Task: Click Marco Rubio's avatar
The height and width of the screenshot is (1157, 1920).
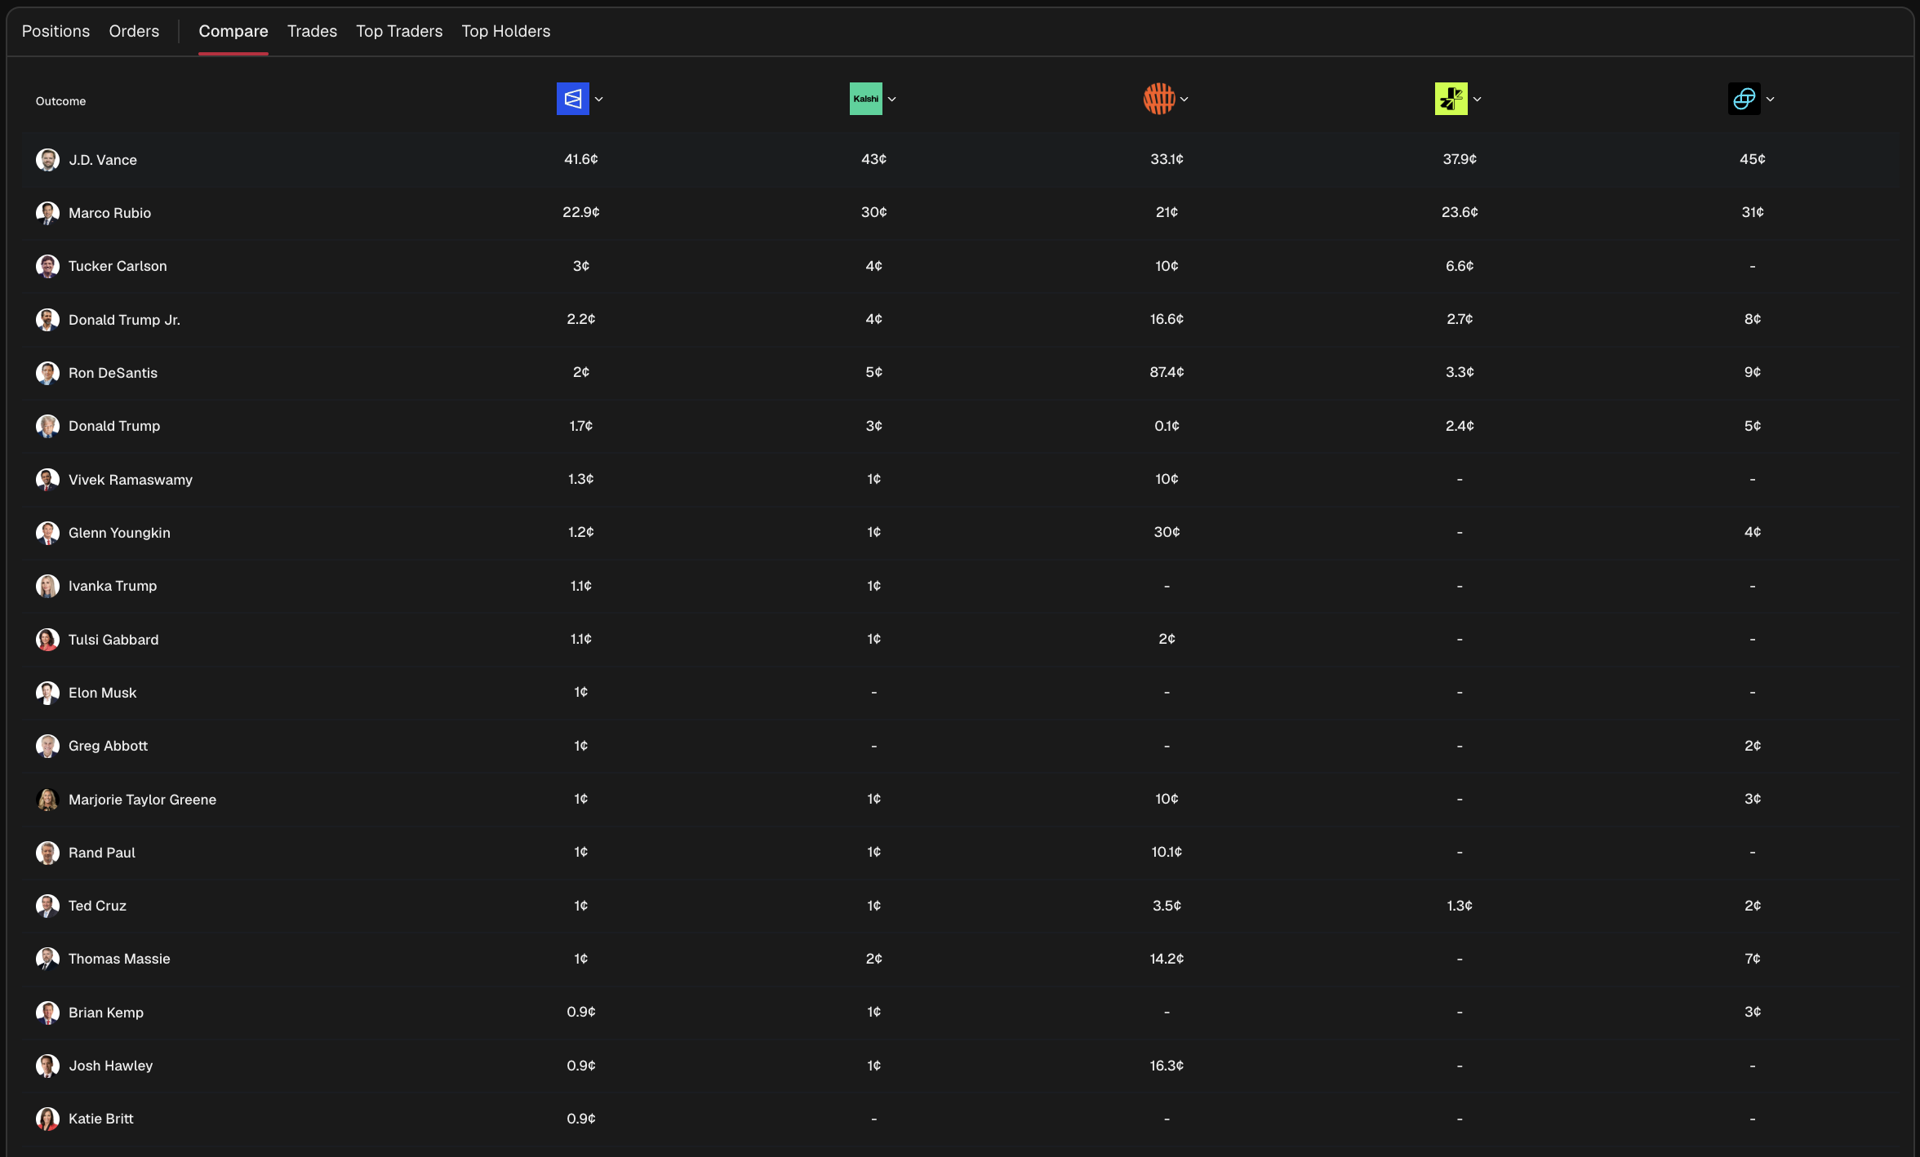Action: coord(47,213)
